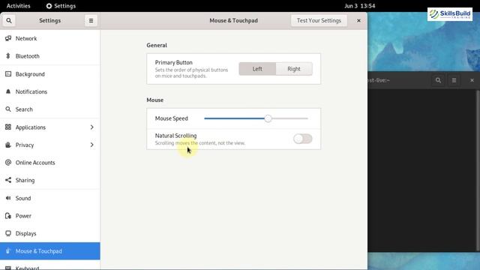Click the Notifications bell icon
Image resolution: width=480 pixels, height=270 pixels.
(8, 91)
